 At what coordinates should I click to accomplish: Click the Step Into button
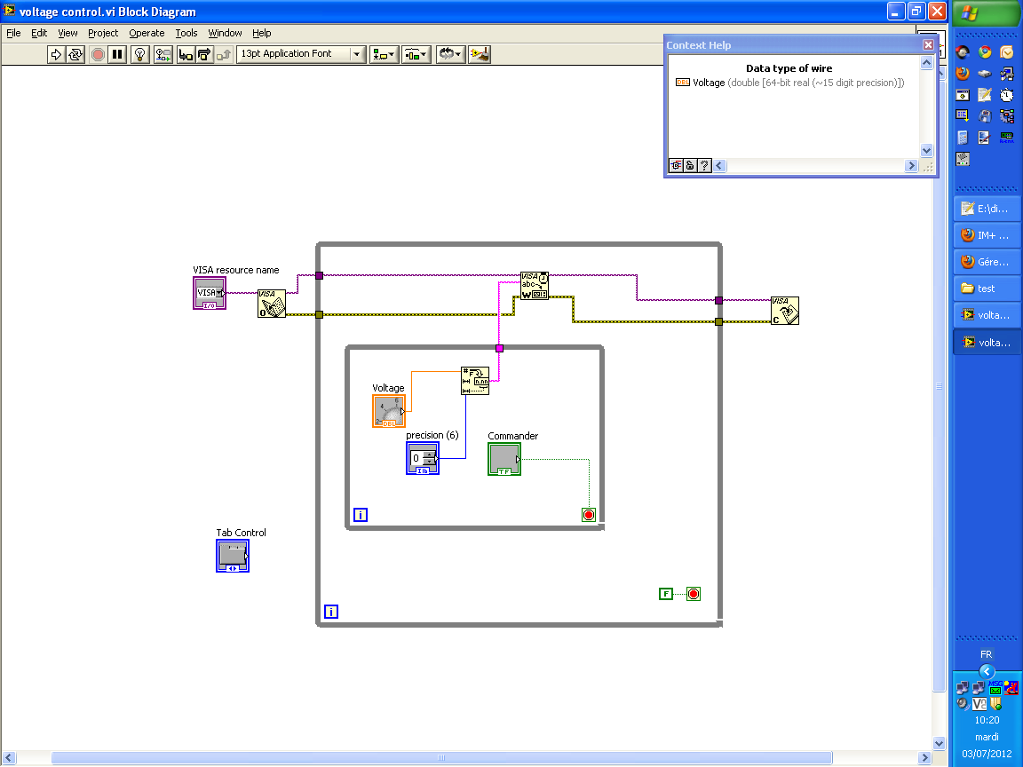[x=186, y=54]
